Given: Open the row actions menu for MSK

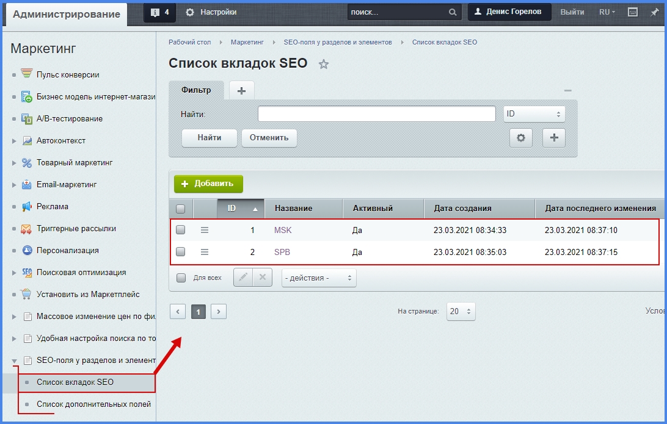Looking at the screenshot, I should pos(205,230).
